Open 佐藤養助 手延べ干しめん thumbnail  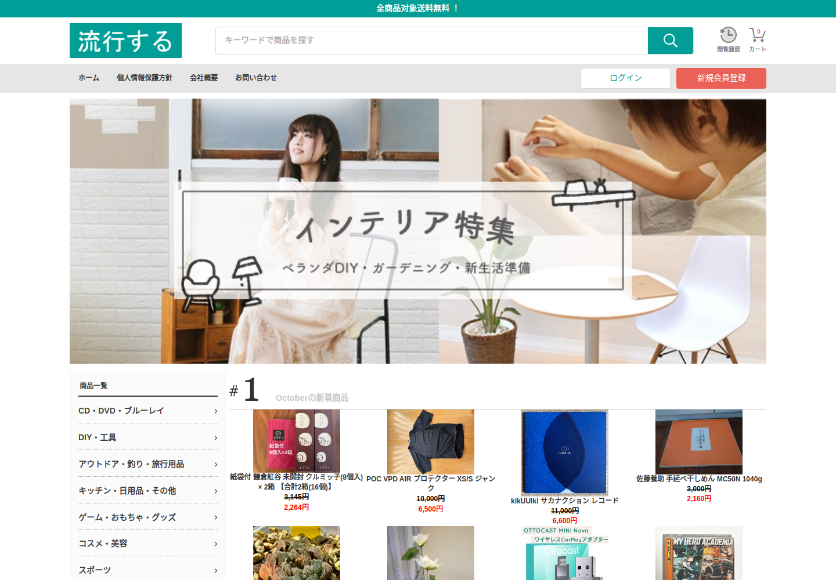pos(699,442)
